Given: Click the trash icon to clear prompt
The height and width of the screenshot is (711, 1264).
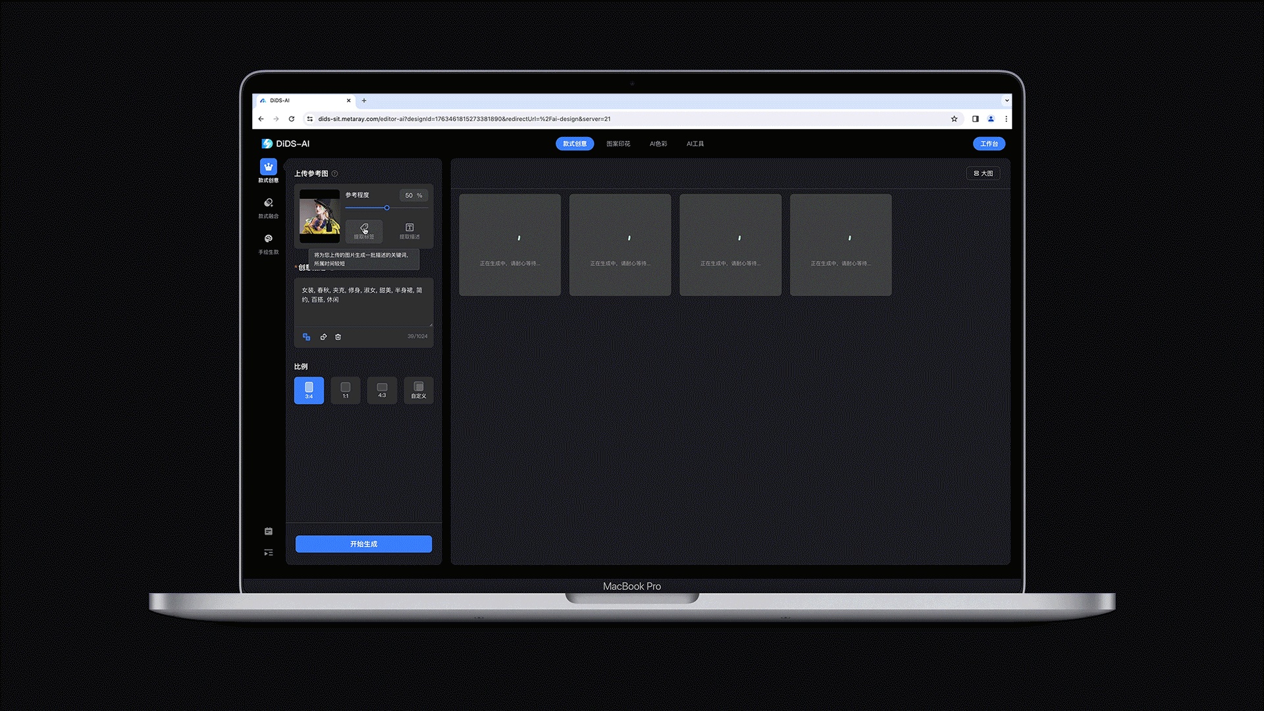Looking at the screenshot, I should 338,337.
